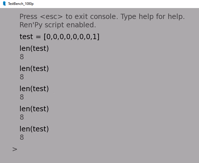This screenshot has width=199, height=163.
Task: Click the output 8 under second len(test)
Action: click(22, 77)
